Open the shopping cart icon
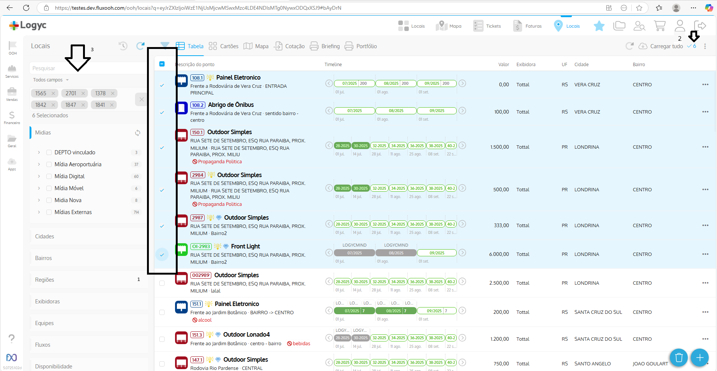Viewport: 717px width, 371px height. click(x=659, y=26)
